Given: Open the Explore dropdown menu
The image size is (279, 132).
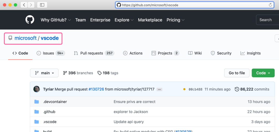Looking at the screenshot, I should click(x=124, y=20).
